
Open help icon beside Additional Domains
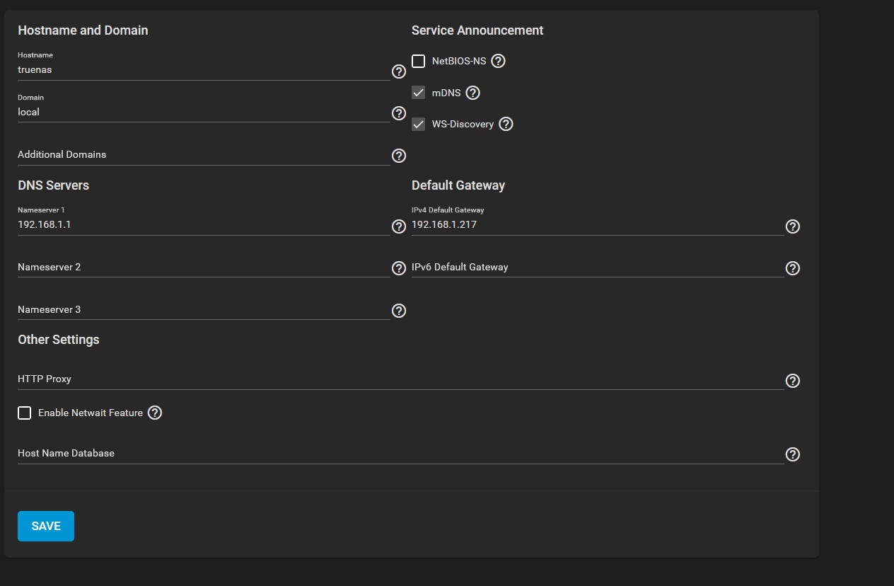tap(399, 156)
